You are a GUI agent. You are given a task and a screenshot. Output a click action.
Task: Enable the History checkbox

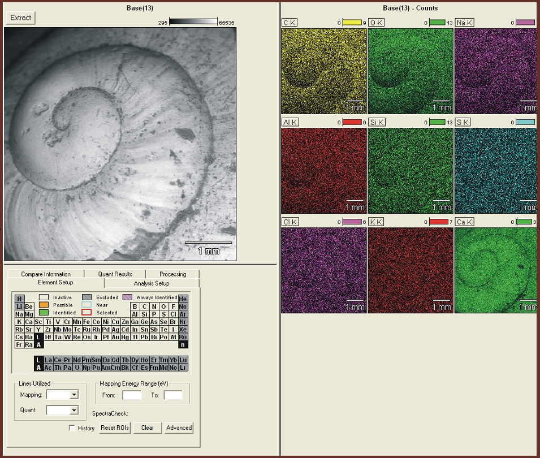72,428
